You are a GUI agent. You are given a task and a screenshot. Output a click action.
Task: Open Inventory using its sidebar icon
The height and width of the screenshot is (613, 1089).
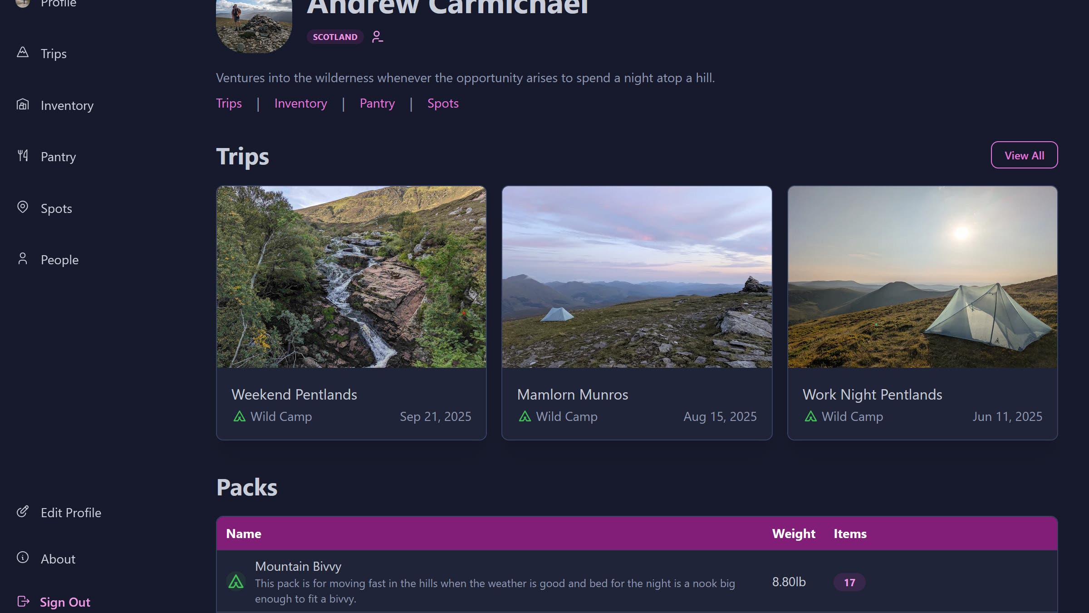pyautogui.click(x=22, y=104)
